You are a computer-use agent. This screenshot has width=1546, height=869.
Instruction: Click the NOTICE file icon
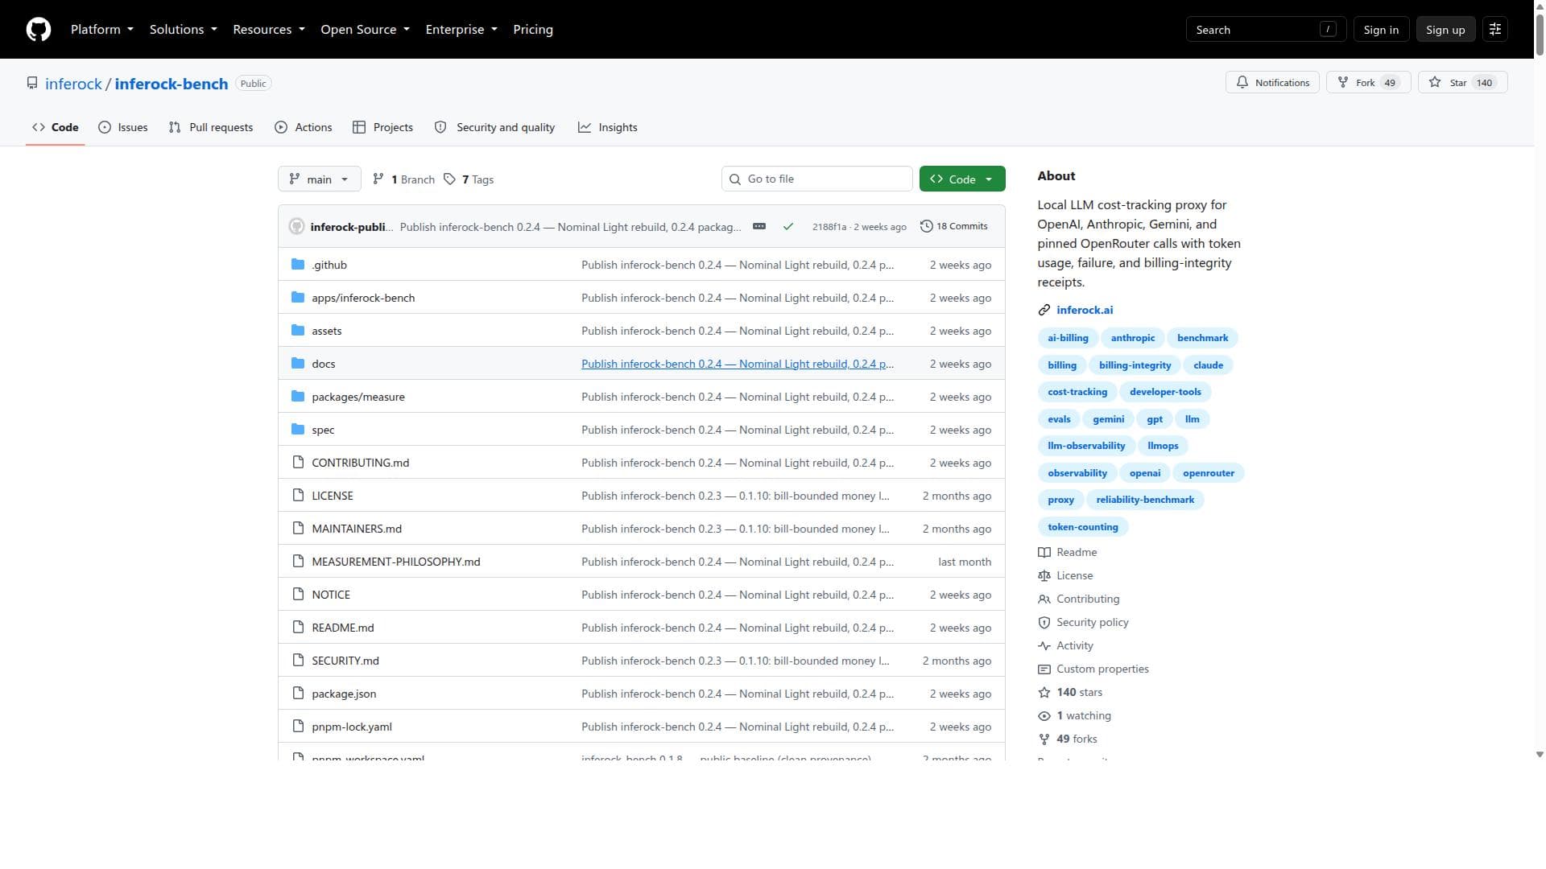coord(298,595)
